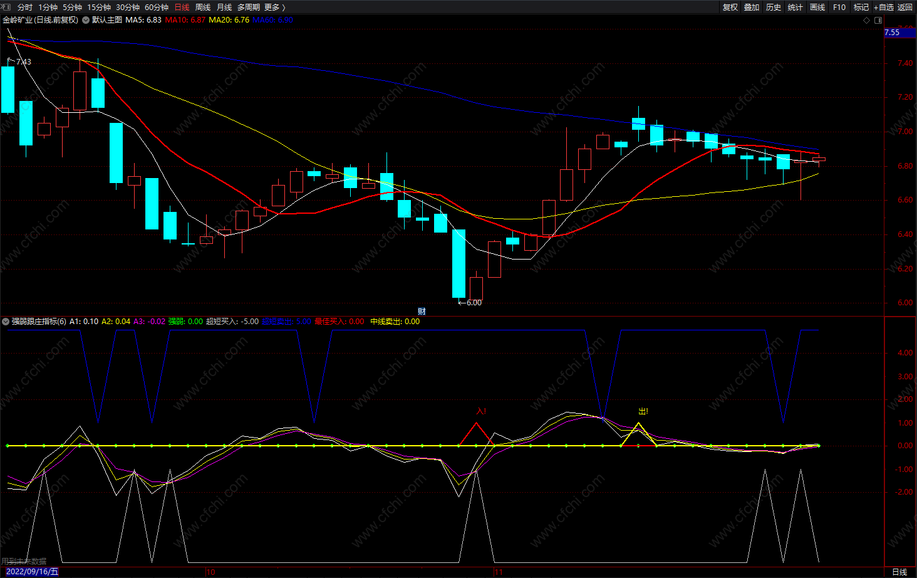This screenshot has height=578, width=917.
Task: Open the 强弱跟庄指标 dropdown arrow
Action: click(6, 322)
